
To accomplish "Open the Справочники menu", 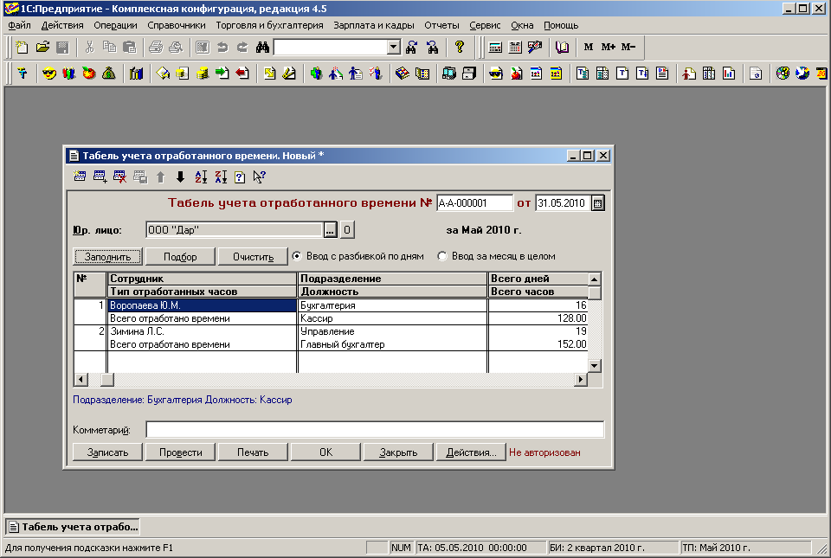I will click(177, 25).
